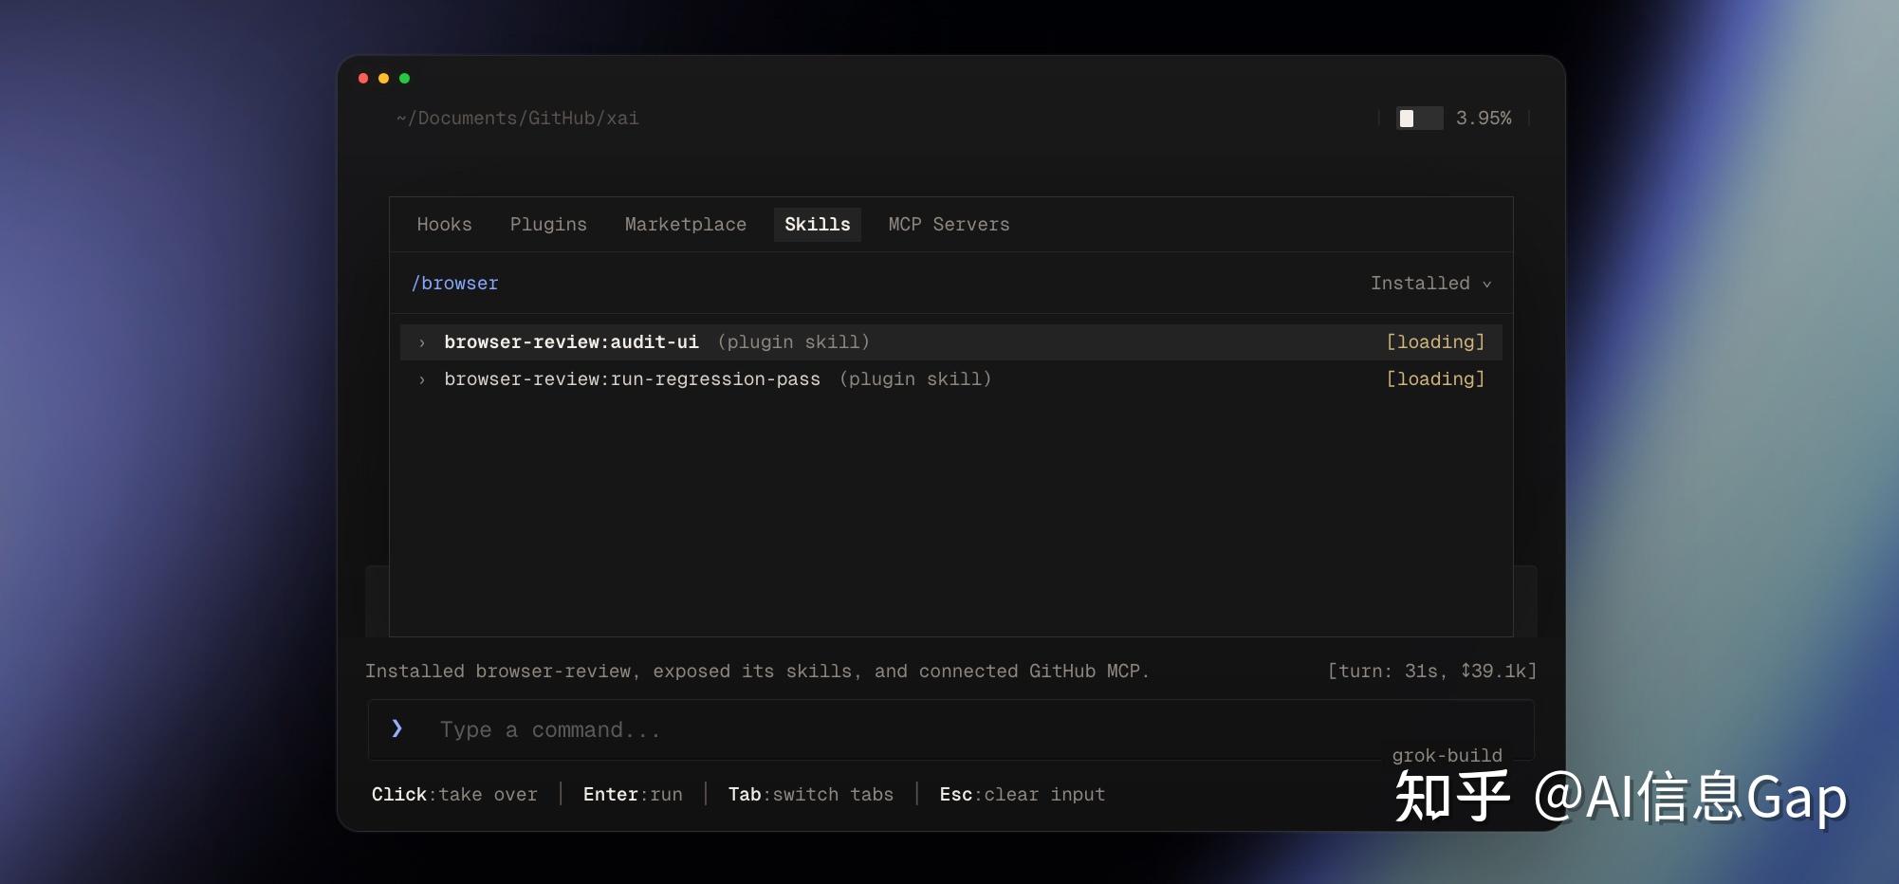Click the 3.95% context usage indicator
This screenshot has height=884, width=1899.
[x=1484, y=119]
